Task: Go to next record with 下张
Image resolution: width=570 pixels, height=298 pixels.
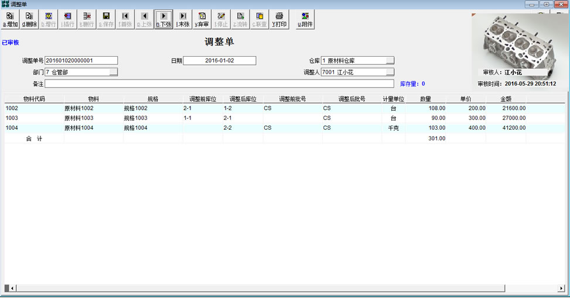Action: (x=163, y=20)
